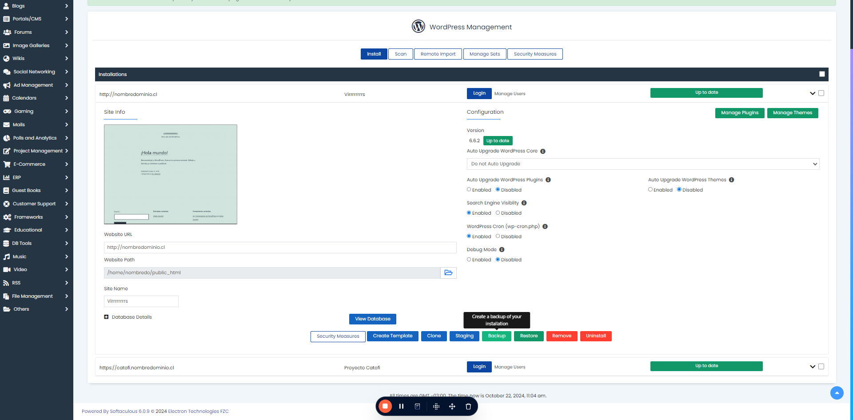Open the Auto Upgrade WordPress Core dropdown
853x420 pixels.
click(643, 164)
